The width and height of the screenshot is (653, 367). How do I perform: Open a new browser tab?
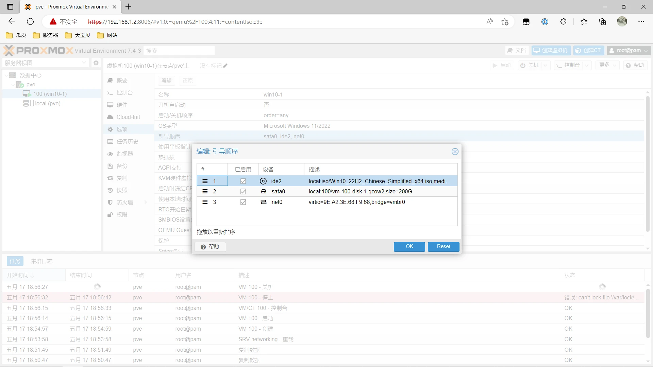tap(129, 6)
